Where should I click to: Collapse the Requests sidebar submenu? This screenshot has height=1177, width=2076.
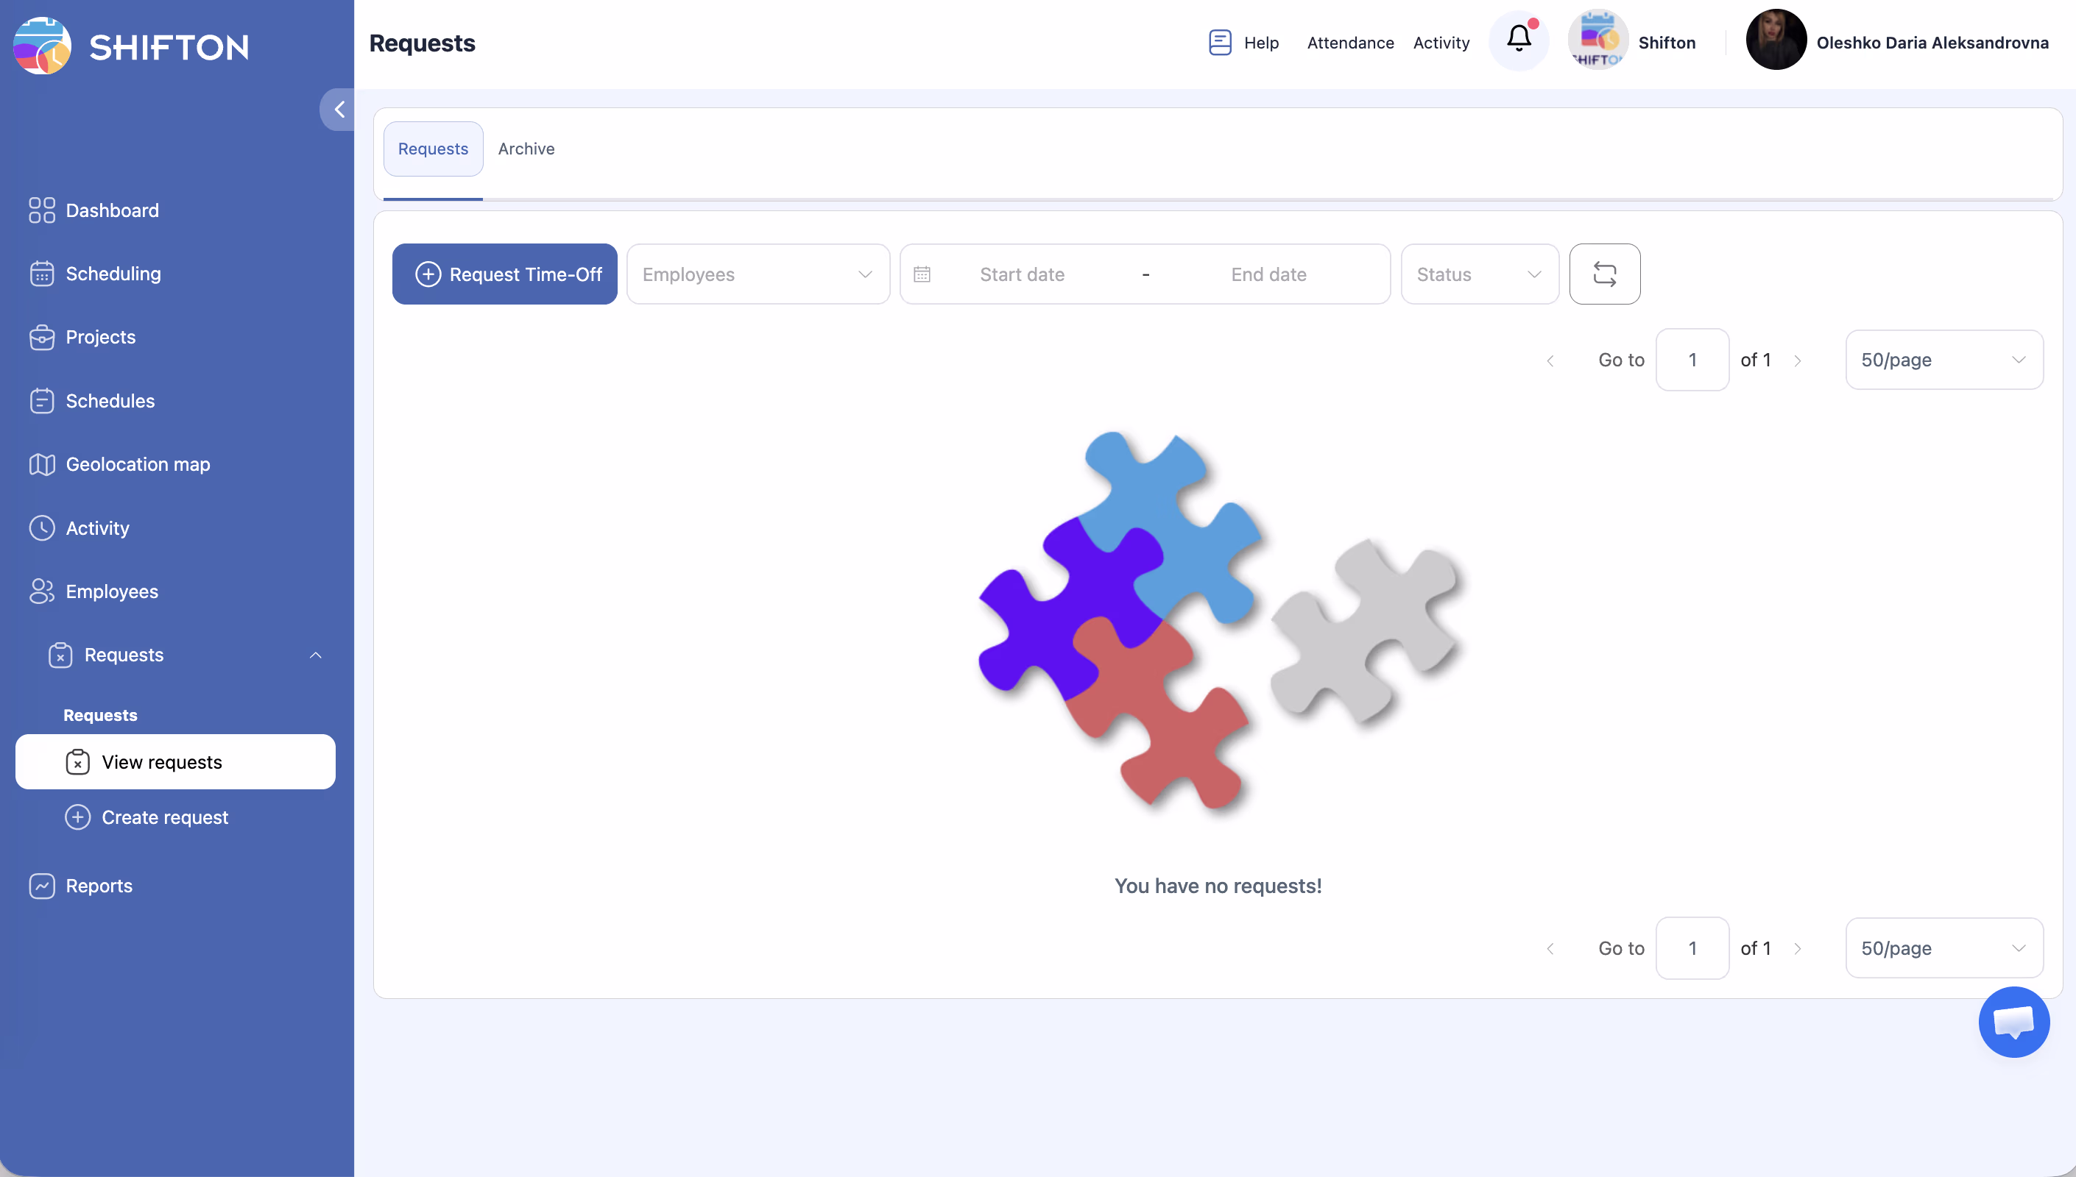click(x=315, y=655)
